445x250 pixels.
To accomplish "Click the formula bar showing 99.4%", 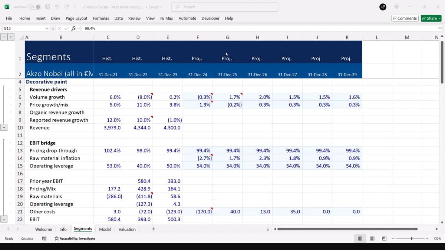I will [x=259, y=28].
